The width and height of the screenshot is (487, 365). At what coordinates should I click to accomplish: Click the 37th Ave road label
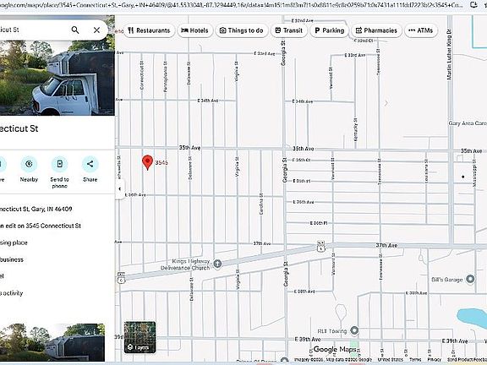(x=386, y=245)
